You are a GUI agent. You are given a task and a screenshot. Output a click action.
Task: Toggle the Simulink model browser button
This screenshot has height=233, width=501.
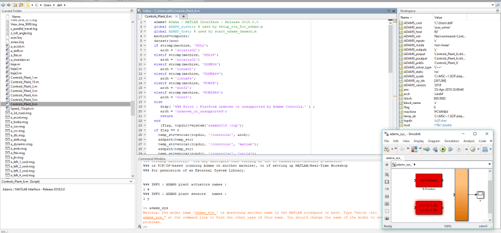point(386,165)
